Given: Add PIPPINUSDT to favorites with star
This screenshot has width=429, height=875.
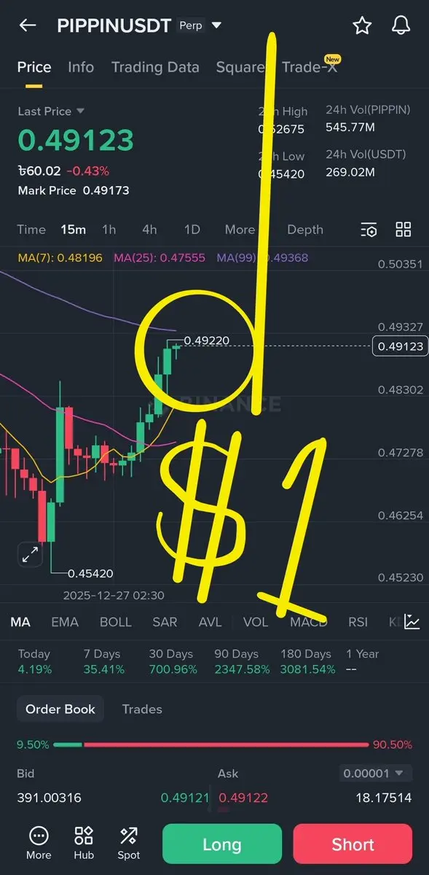Looking at the screenshot, I should click(362, 26).
